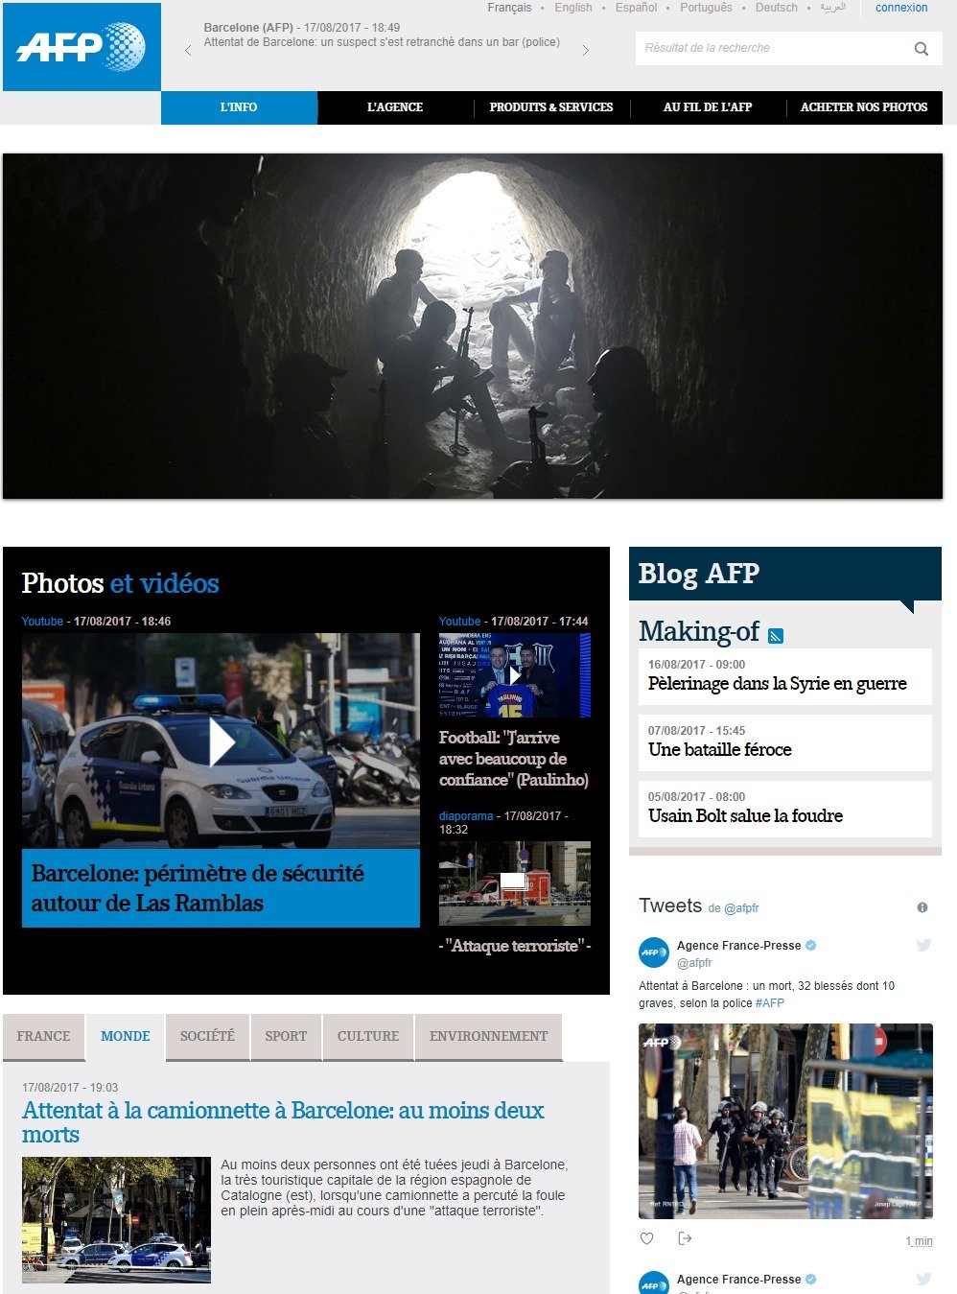Open ACHETER NOS PHOTOS menu

coord(864,107)
